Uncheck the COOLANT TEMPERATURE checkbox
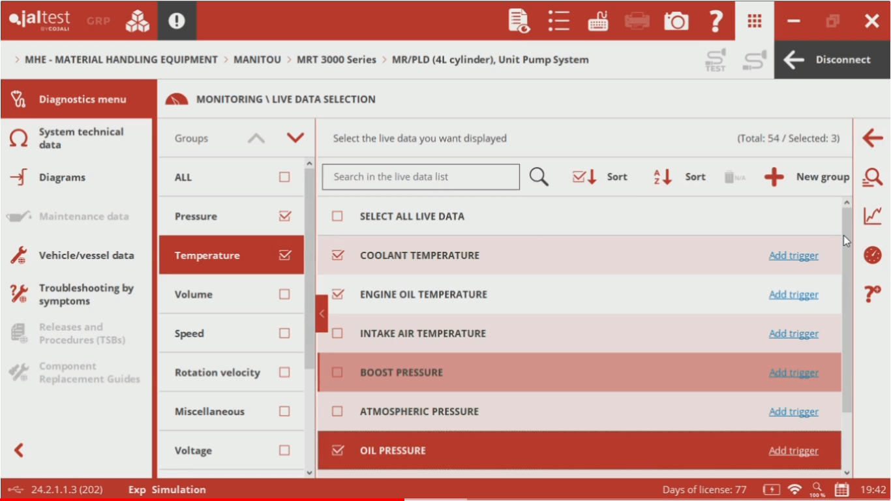 pyautogui.click(x=337, y=255)
